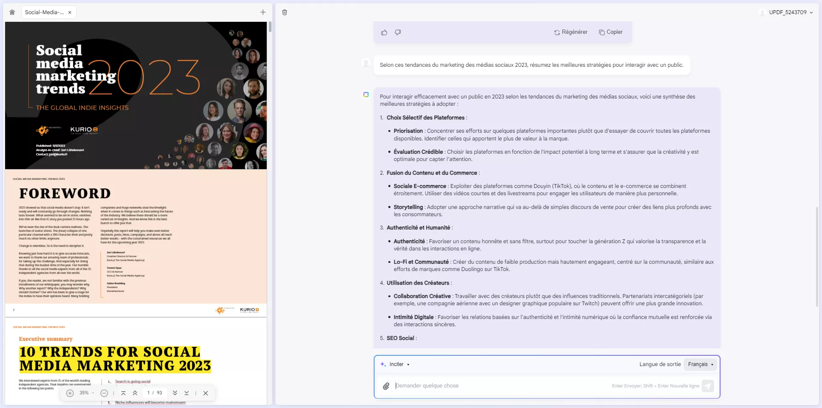This screenshot has width=822, height=408.
Task: Click the user question message bubble
Action: pos(532,65)
